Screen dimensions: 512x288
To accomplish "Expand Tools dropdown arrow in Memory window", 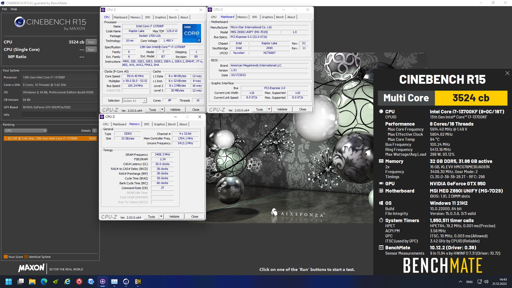I will 161,217.
